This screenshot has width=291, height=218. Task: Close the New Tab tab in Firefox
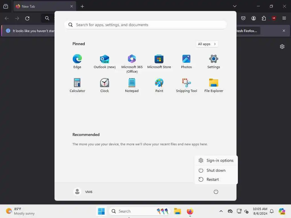72,7
